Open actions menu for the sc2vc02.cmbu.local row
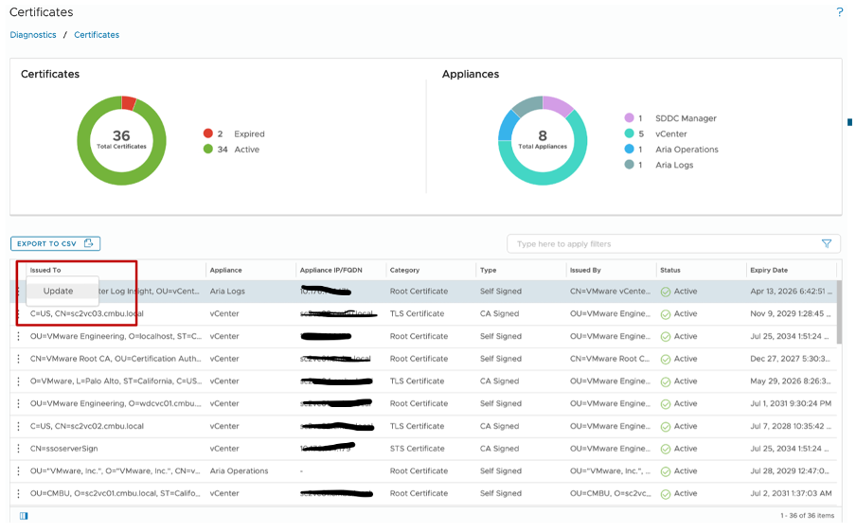Screen dimensions: 856x532 [18, 426]
